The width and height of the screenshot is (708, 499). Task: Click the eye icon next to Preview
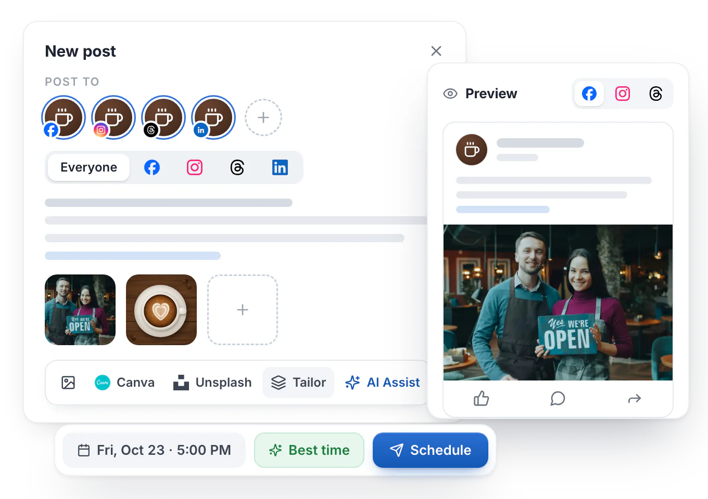tap(450, 94)
